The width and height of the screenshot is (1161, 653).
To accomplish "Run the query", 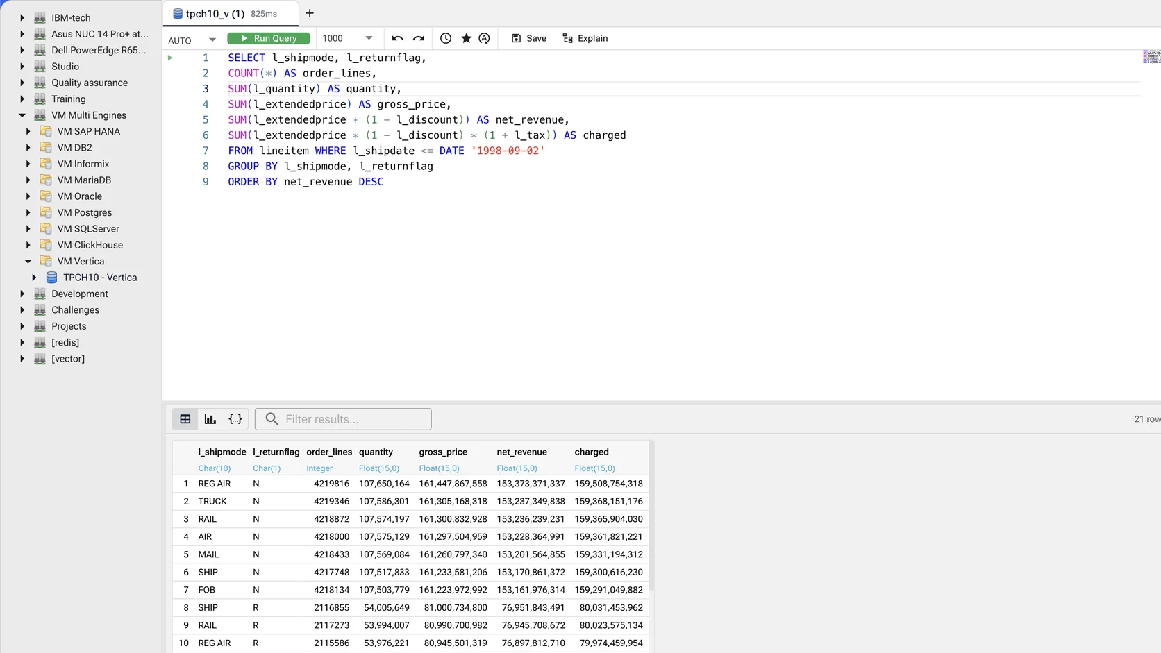I will [268, 38].
